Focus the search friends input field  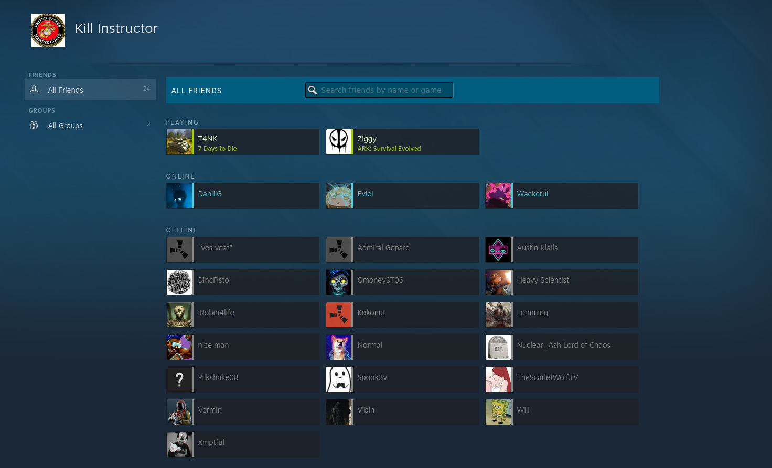(379, 90)
